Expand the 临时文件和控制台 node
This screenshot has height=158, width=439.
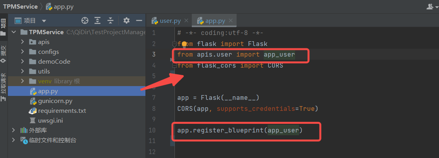pos(13,140)
